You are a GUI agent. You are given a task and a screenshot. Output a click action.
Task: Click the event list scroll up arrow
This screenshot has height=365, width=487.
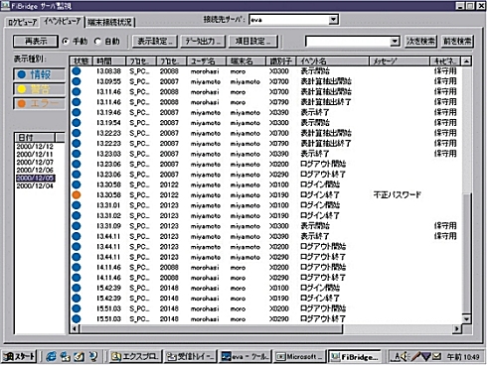point(466,61)
